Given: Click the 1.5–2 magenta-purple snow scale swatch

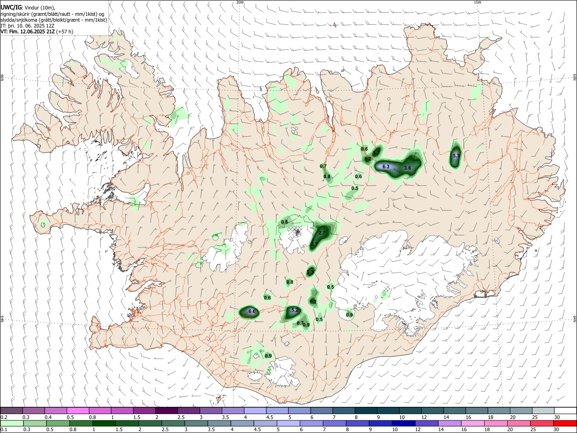Looking at the screenshot, I should click(144, 410).
